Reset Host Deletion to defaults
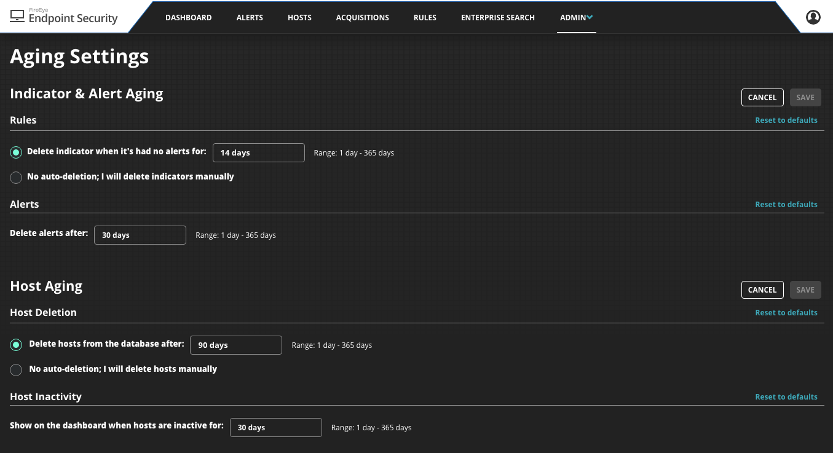Screen dimensions: 833x453 (786, 312)
